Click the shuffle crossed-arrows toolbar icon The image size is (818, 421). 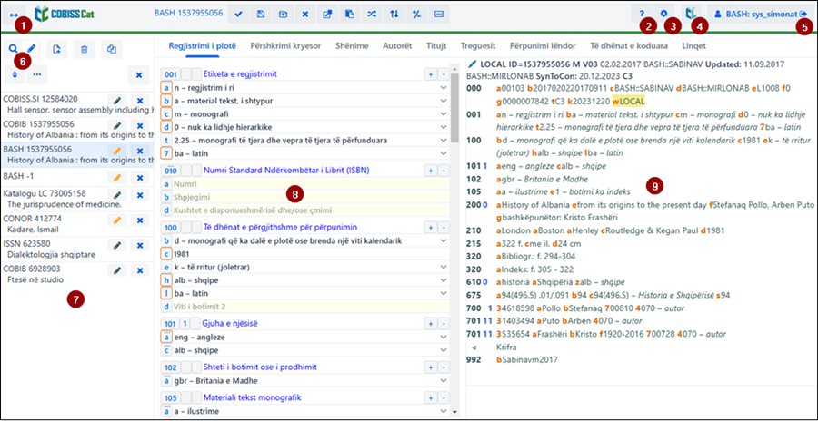point(372,15)
